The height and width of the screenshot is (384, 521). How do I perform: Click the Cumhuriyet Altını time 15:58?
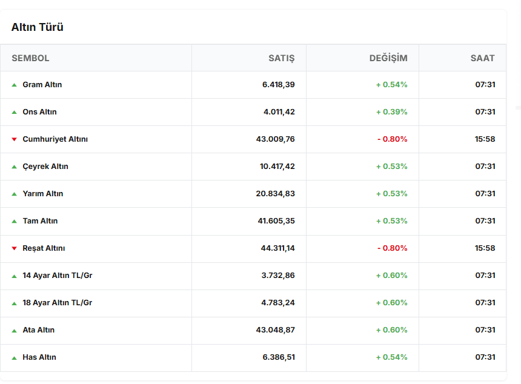pyautogui.click(x=485, y=139)
